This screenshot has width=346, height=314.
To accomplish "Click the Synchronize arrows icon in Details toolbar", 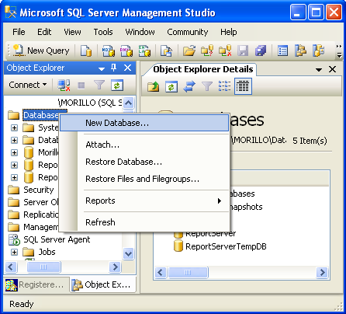I will [189, 86].
